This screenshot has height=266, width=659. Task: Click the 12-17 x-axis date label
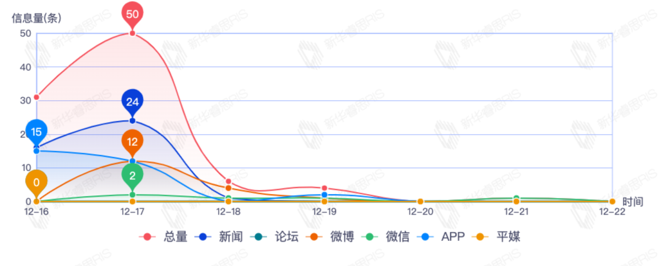pos(132,211)
